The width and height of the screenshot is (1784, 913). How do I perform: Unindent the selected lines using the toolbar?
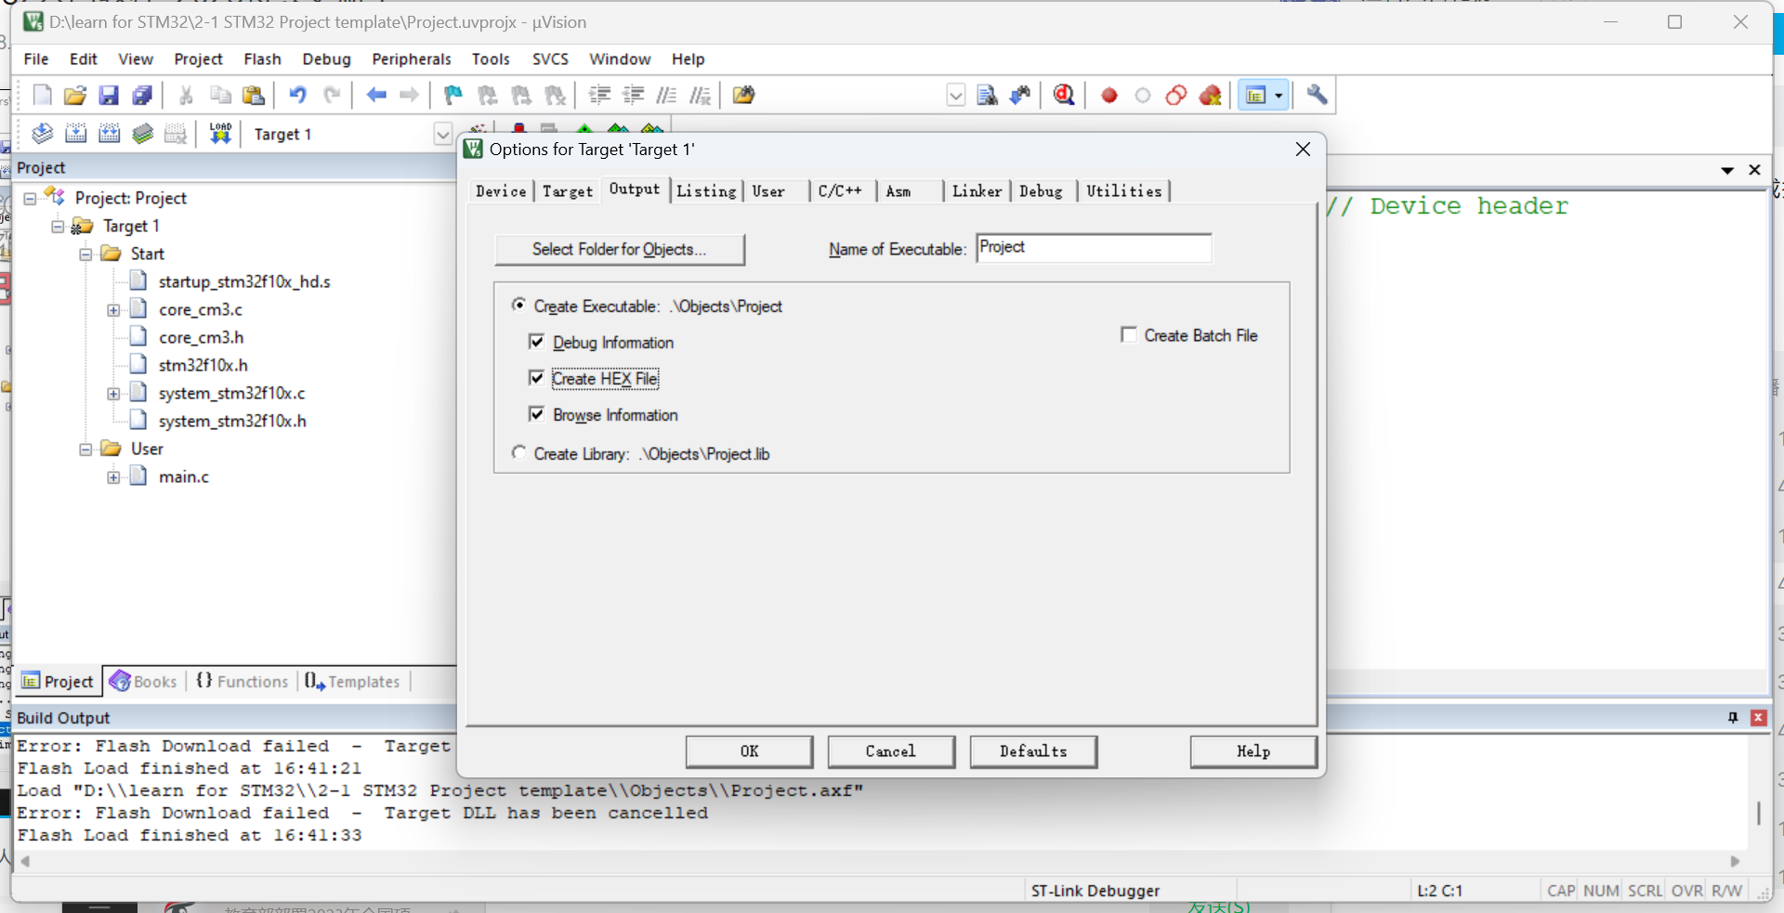point(634,95)
